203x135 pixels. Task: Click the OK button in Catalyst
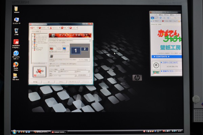click(x=49, y=82)
